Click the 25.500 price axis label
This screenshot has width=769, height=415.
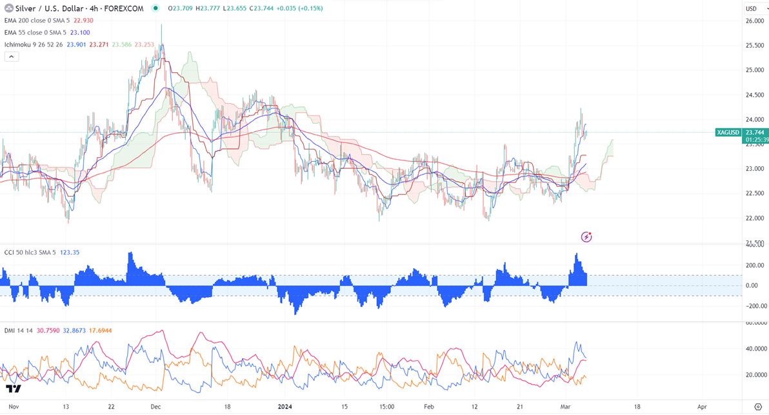755,46
